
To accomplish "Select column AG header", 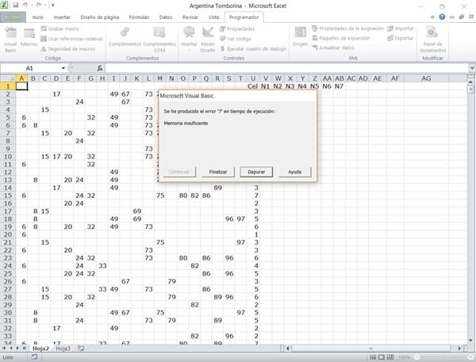I will 426,78.
